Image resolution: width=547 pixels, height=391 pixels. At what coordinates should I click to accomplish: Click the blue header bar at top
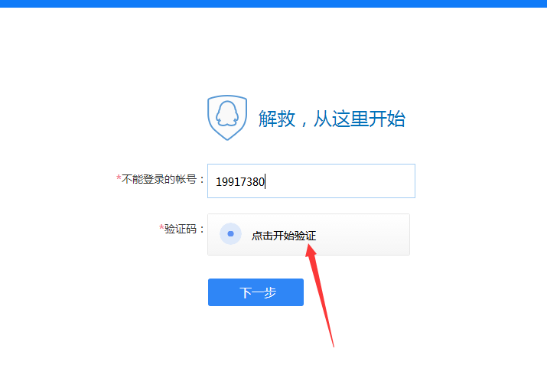274,4
